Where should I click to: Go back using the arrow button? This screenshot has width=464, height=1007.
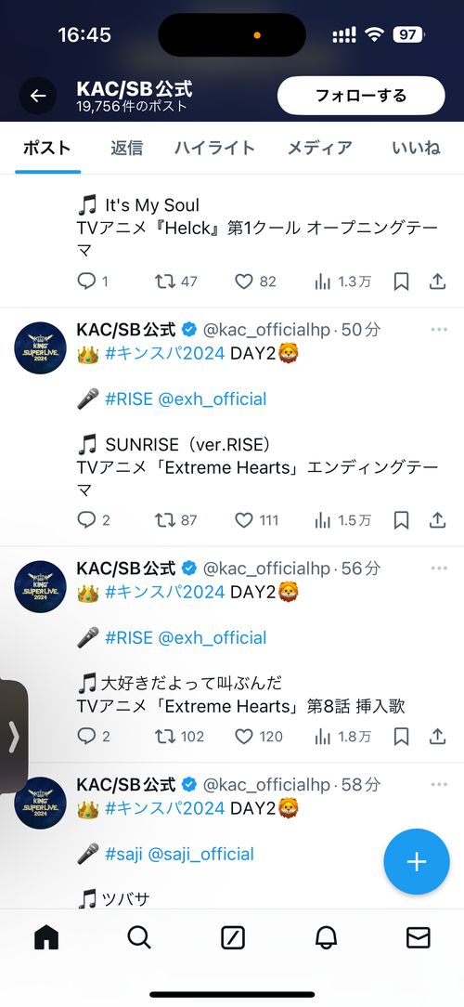point(38,97)
